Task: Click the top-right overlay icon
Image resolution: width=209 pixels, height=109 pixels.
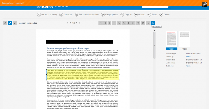Action: [x=205, y=4]
